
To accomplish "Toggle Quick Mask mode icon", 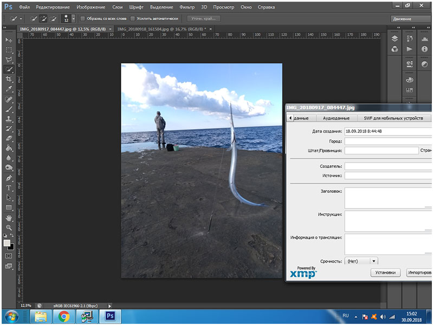I will point(9,256).
